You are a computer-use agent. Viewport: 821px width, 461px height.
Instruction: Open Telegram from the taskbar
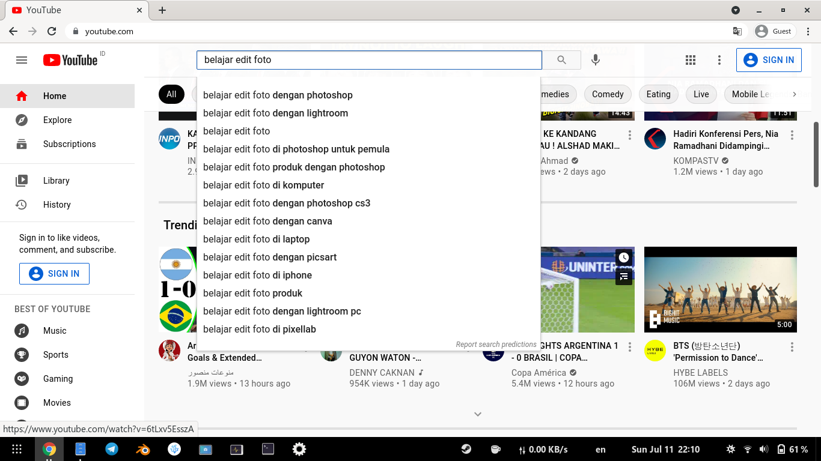(x=112, y=449)
